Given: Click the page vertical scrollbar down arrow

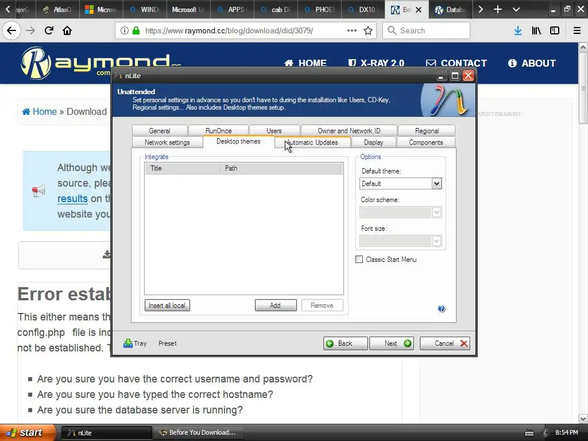Looking at the screenshot, I should point(583,419).
